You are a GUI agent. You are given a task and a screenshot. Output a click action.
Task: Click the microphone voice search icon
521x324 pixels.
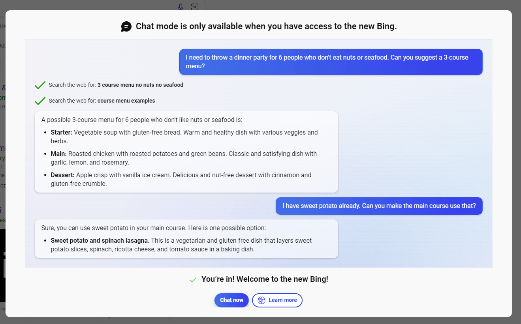(181, 7)
